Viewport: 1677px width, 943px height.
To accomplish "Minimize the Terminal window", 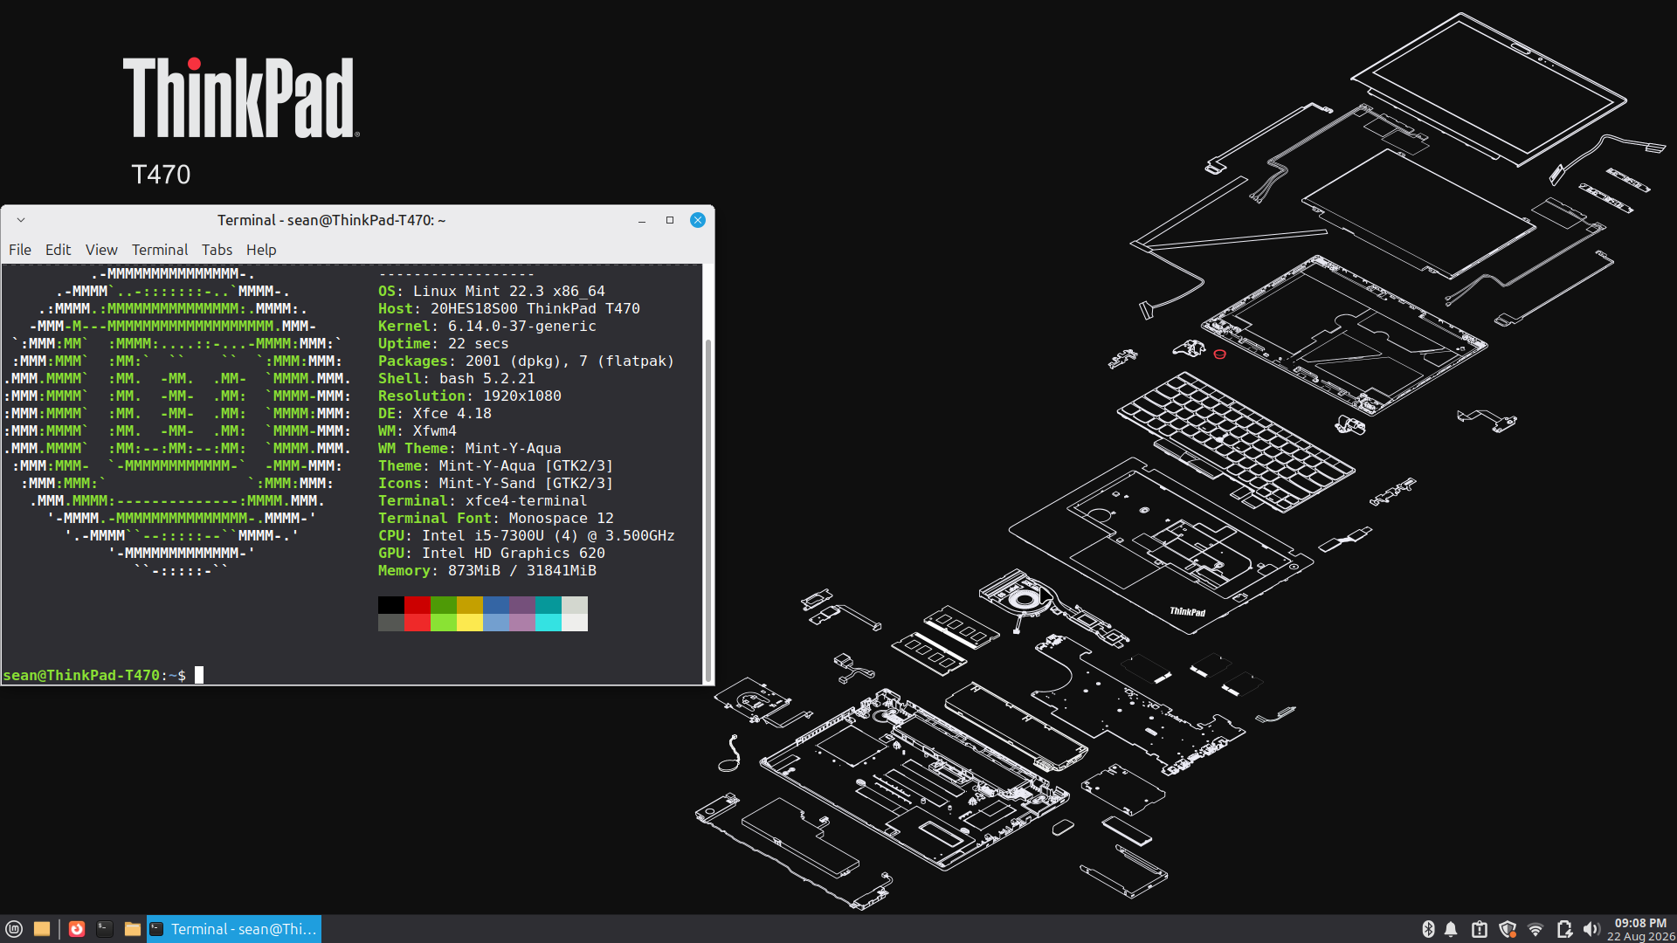I will tap(642, 220).
